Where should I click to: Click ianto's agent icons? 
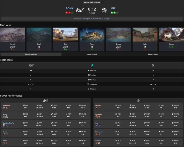click(5, 117)
